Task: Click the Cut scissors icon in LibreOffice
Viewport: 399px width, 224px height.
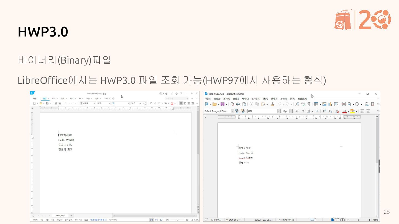Action: (x=251, y=104)
